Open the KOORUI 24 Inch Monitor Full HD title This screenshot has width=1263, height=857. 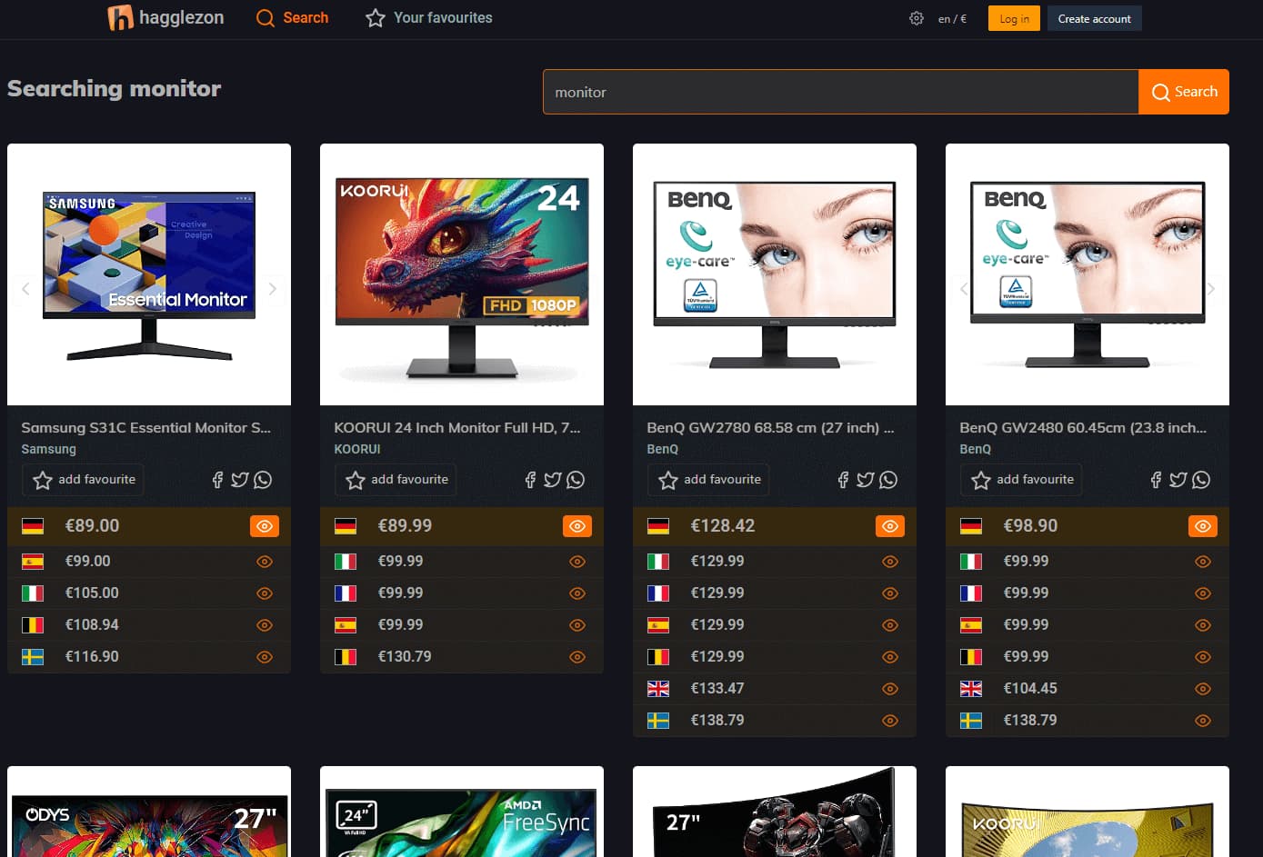[x=457, y=428]
